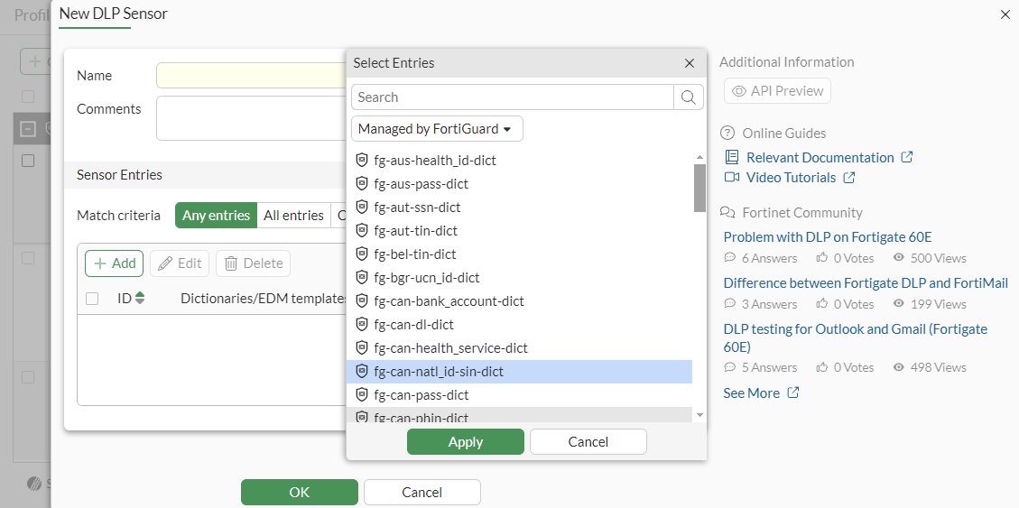Click the eye icon on API Preview

click(x=738, y=91)
